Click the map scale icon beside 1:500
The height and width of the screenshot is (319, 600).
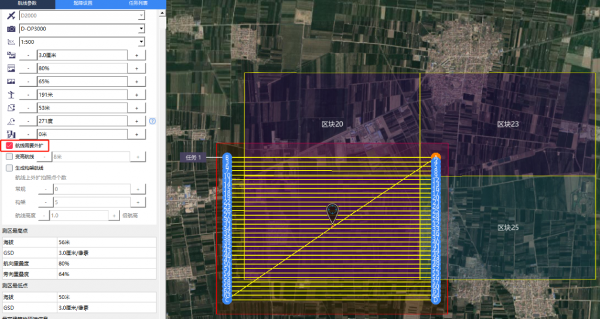coord(11,42)
